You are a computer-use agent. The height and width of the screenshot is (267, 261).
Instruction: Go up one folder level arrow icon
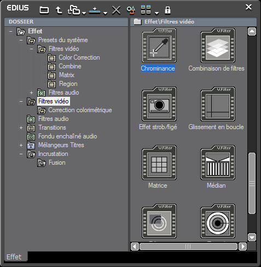pos(59,10)
